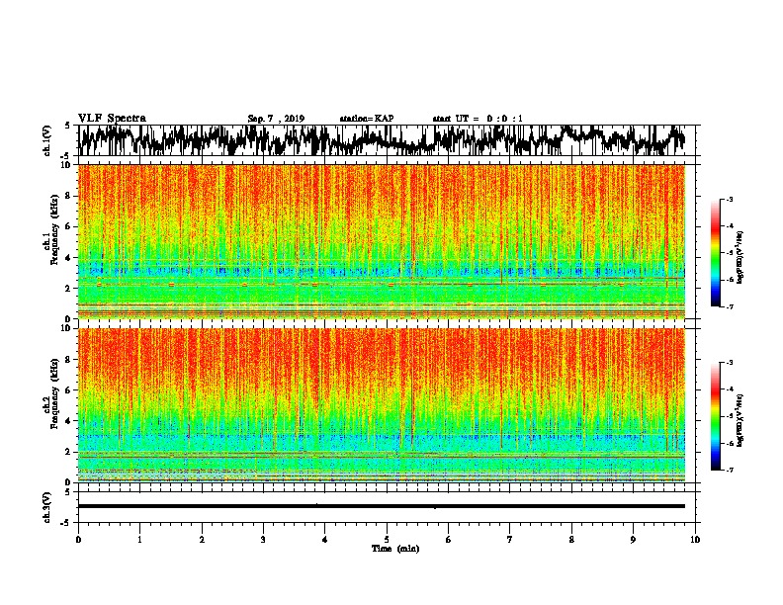
Task: Click time axis tick label "4"
Action: click(324, 540)
